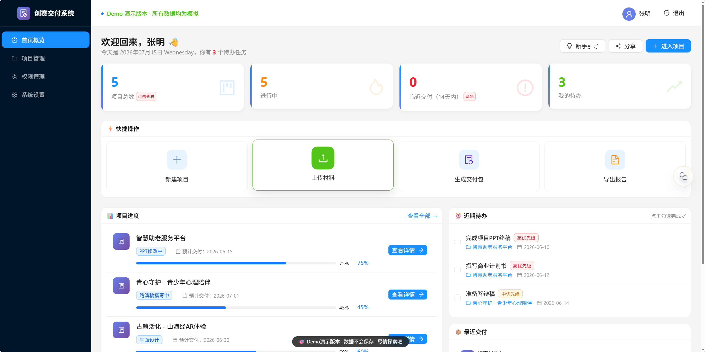Click 点击勾选完成 hint text
705x352 pixels.
click(668, 216)
